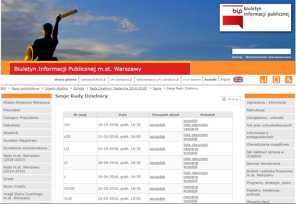Click Sesje breadcrumb link
The height and width of the screenshot is (204, 296).
157,88
